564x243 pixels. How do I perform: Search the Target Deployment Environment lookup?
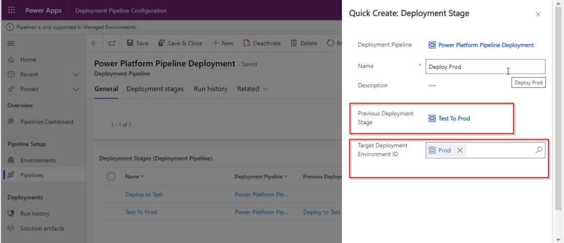pos(539,150)
